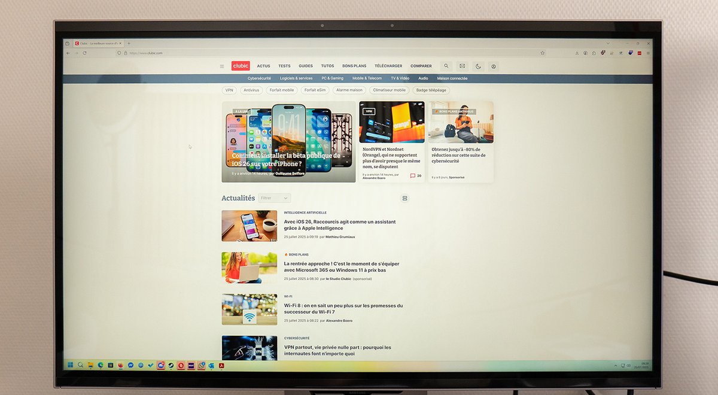Image resolution: width=718 pixels, height=395 pixels.
Task: Open a new browser tab
Action: (x=129, y=43)
